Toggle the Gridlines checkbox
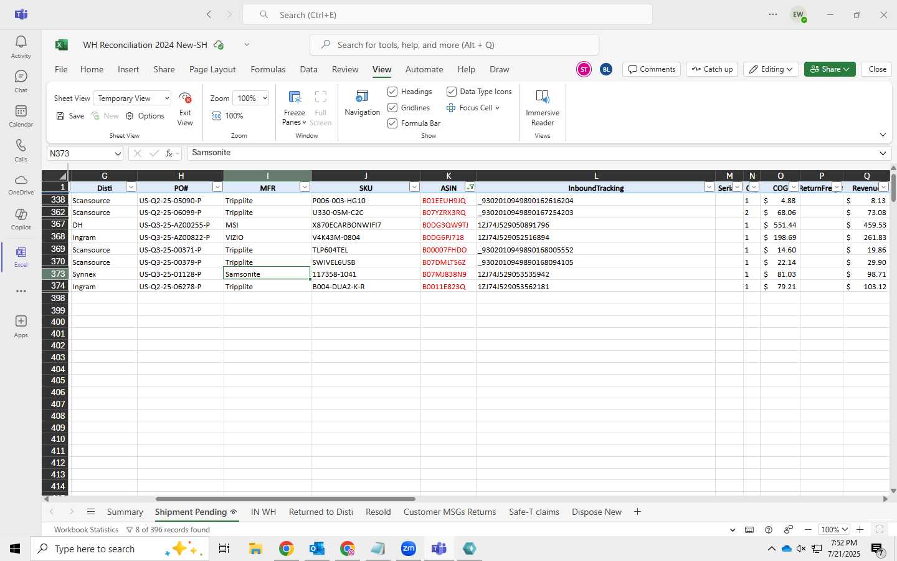Image resolution: width=897 pixels, height=561 pixels. tap(392, 108)
